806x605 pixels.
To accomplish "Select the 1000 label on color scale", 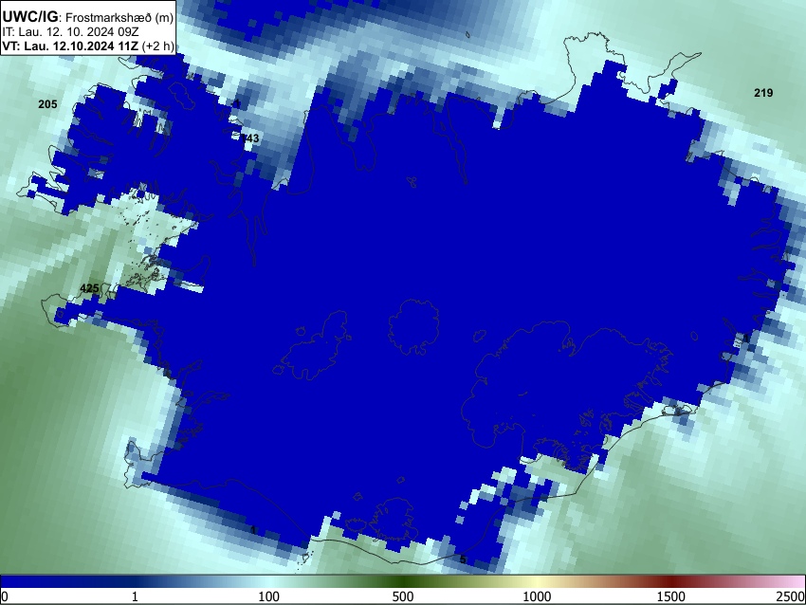I will click(x=537, y=596).
